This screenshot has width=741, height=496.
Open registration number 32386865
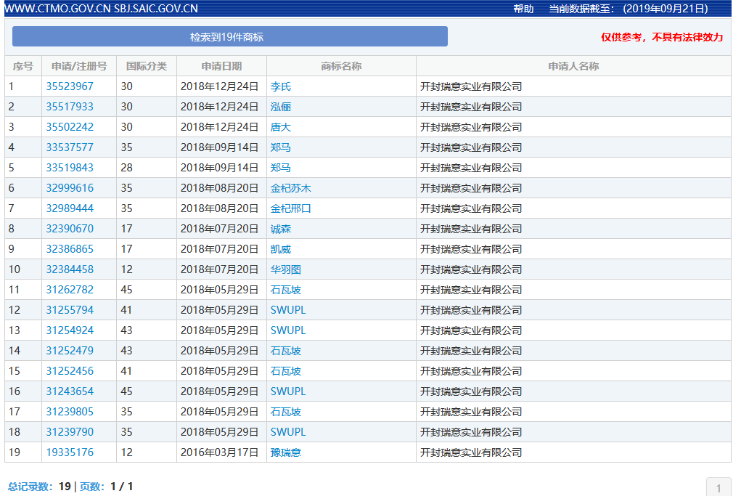pyautogui.click(x=70, y=249)
